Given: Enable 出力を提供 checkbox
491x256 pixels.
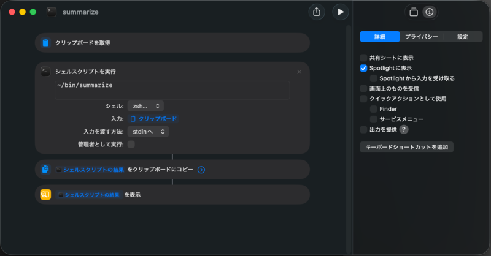Looking at the screenshot, I should [x=363, y=129].
